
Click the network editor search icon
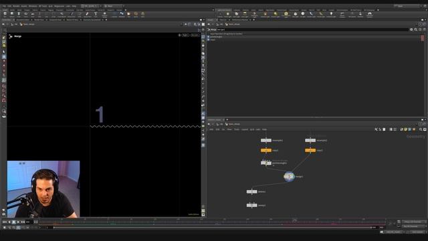pyautogui.click(x=421, y=129)
